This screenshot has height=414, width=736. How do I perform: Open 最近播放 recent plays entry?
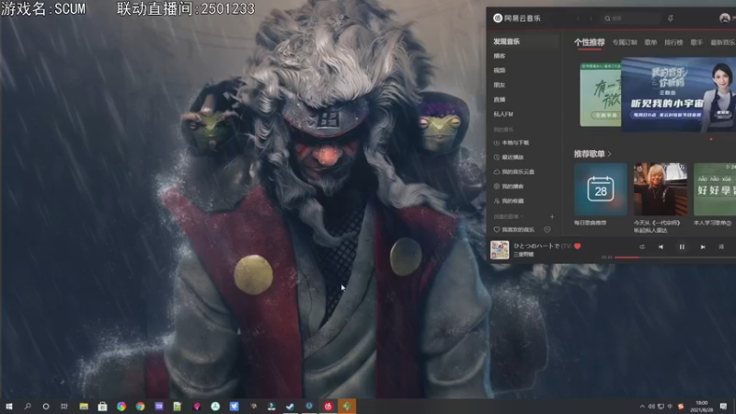point(509,157)
